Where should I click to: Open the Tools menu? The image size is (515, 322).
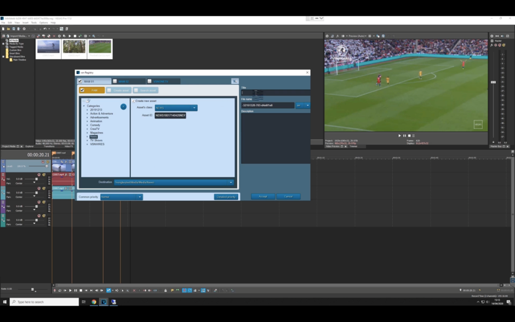pyautogui.click(x=34, y=22)
